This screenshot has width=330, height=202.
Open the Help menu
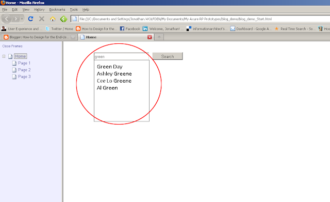coord(86,9)
